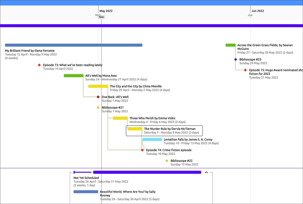Click the Biblioscope #22 diamond marker
303x204 pixels.
coord(167,161)
